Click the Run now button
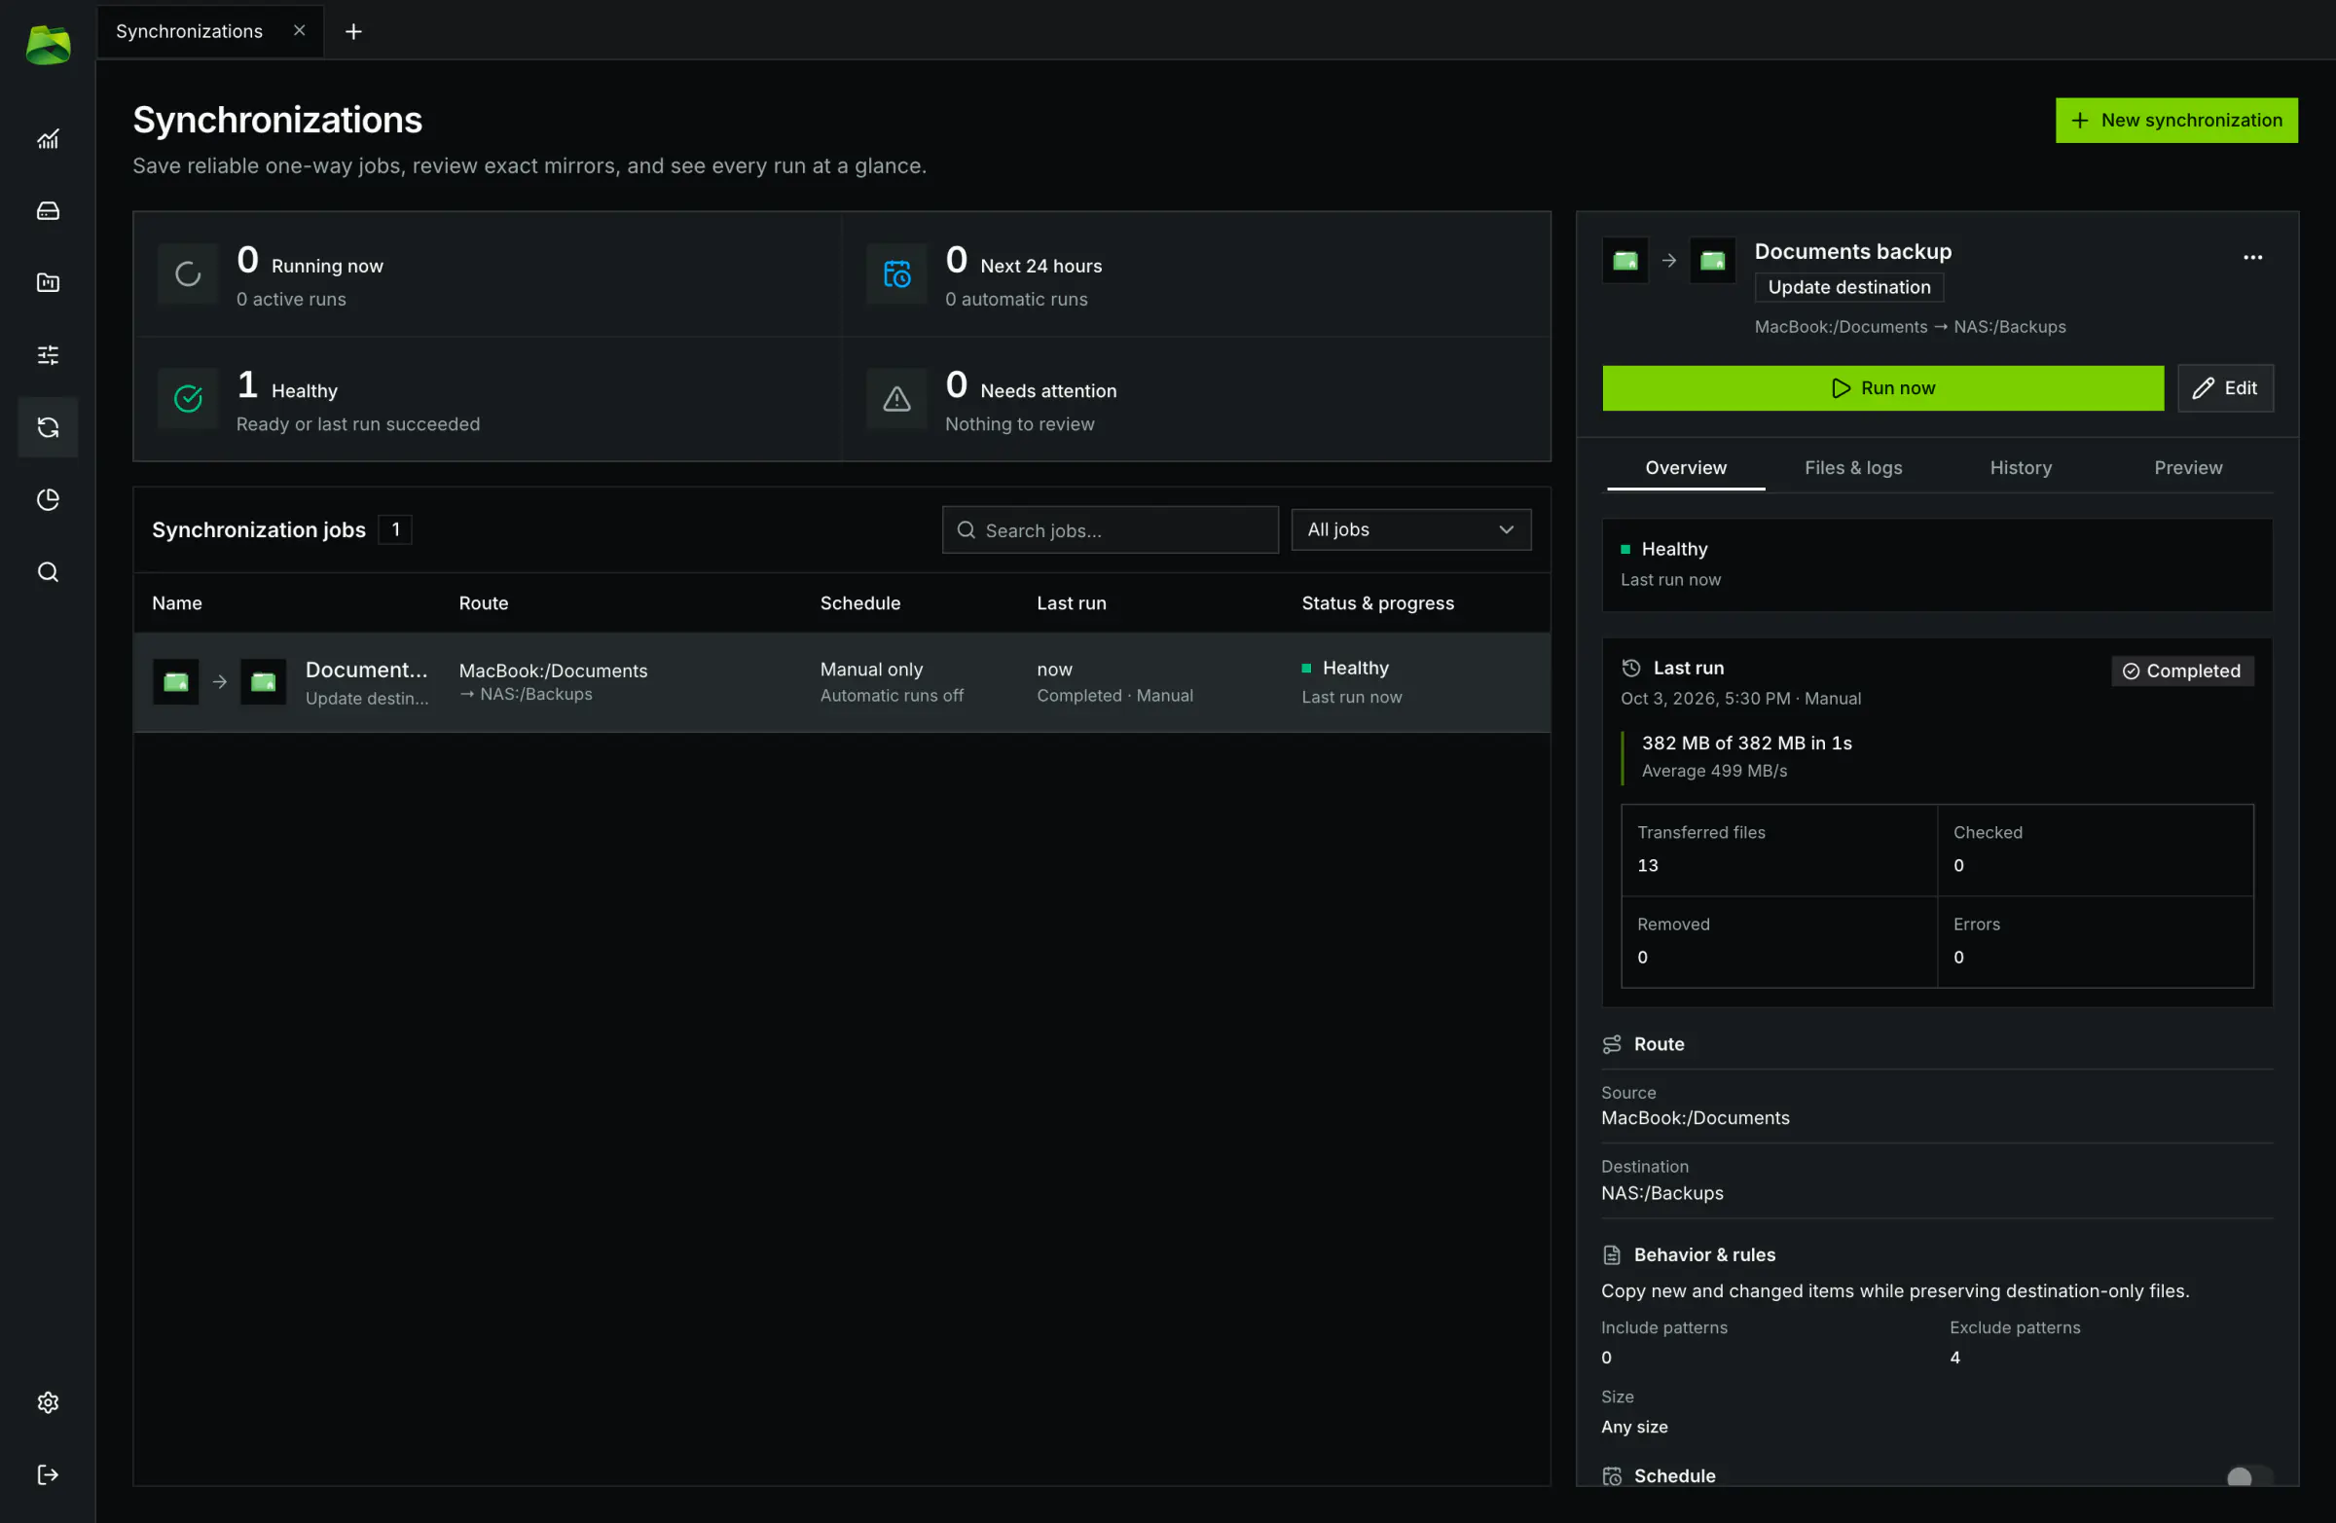 [1882, 388]
